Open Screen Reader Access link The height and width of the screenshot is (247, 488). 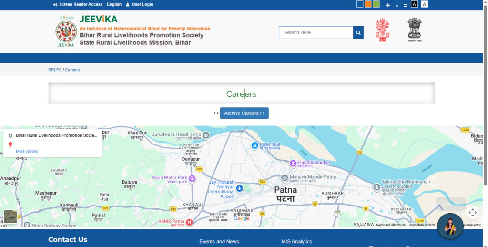pyautogui.click(x=78, y=4)
